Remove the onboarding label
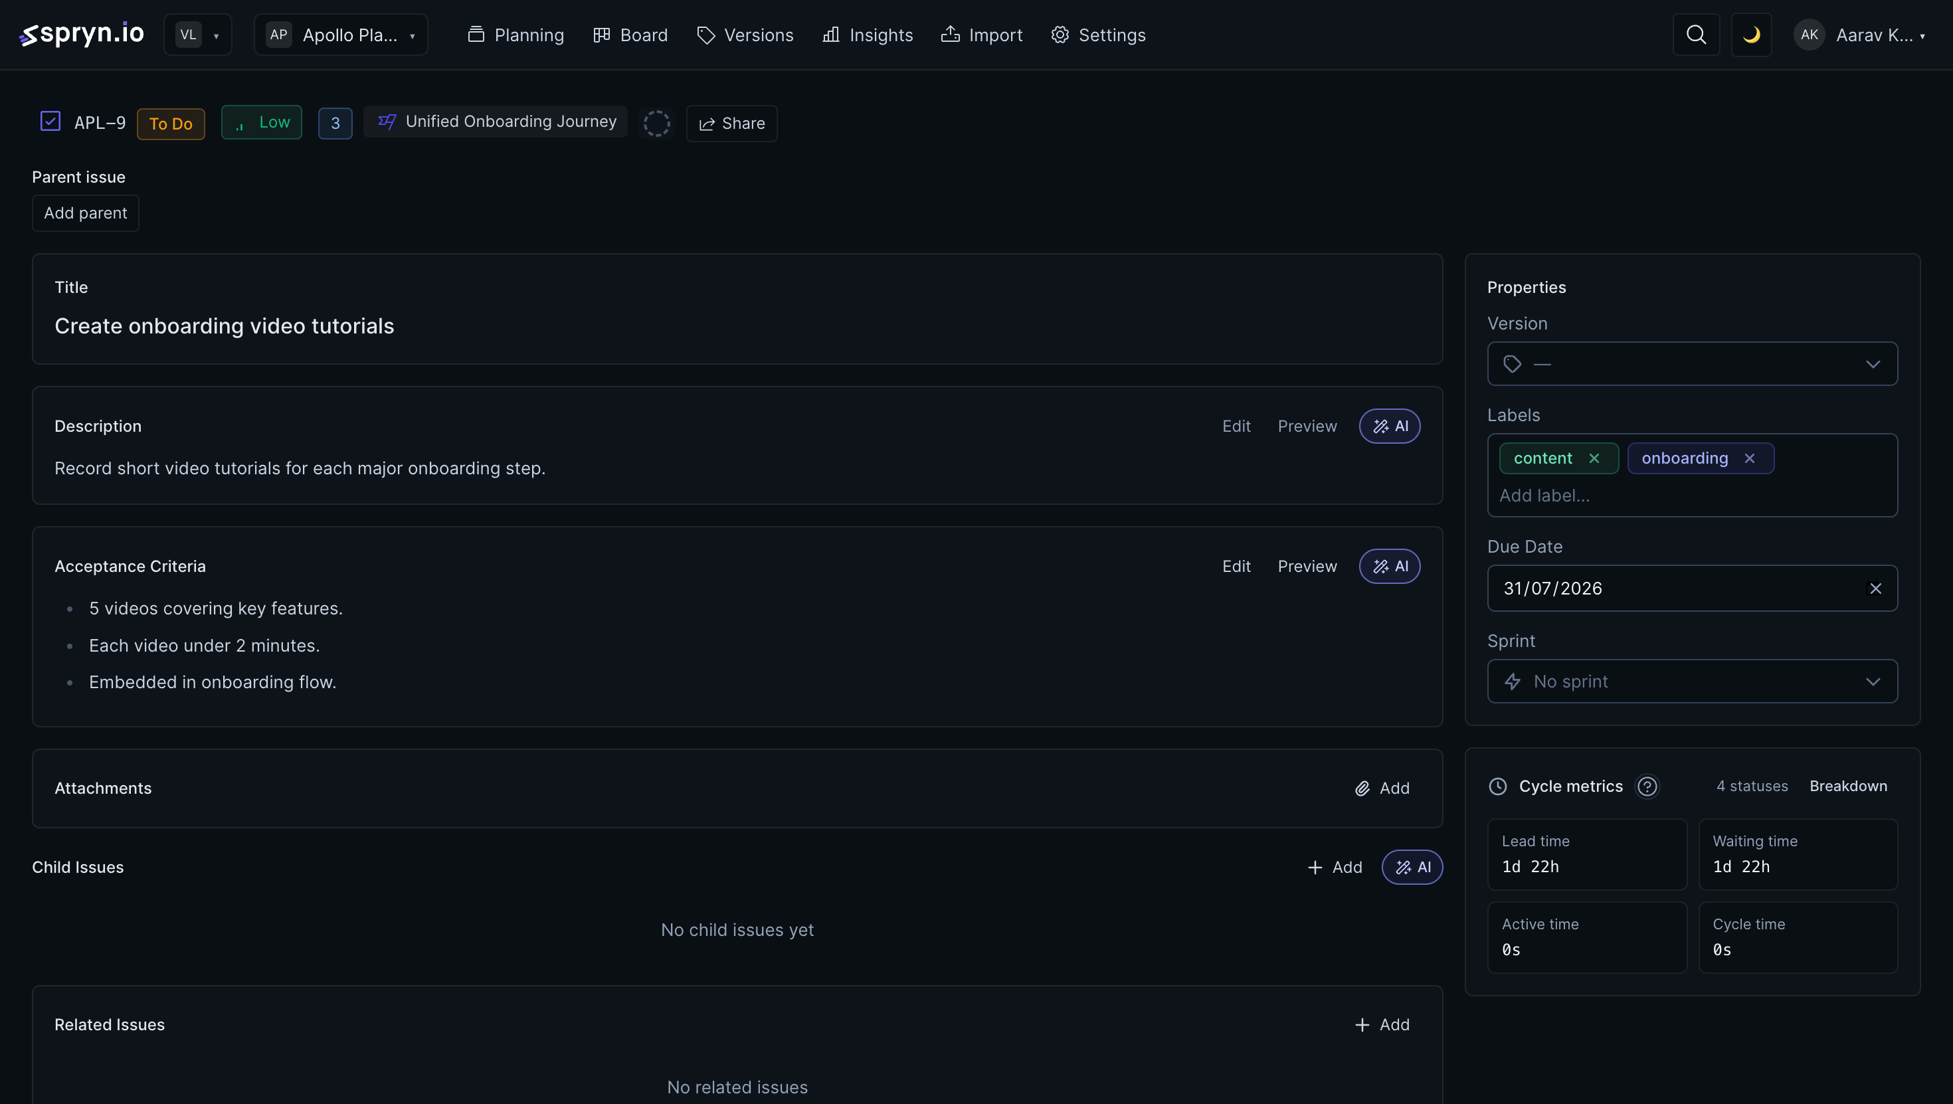Viewport: 1953px width, 1104px height. 1749,458
